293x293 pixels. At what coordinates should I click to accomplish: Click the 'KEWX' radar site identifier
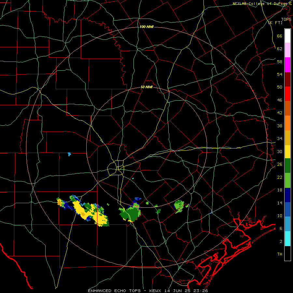point(156,291)
